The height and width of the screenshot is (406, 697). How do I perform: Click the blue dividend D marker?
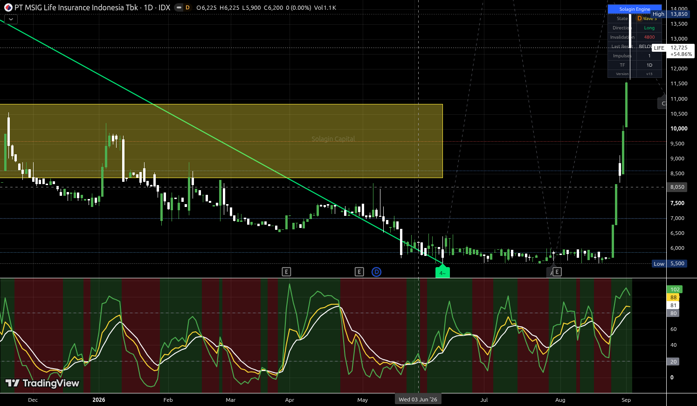(x=376, y=272)
